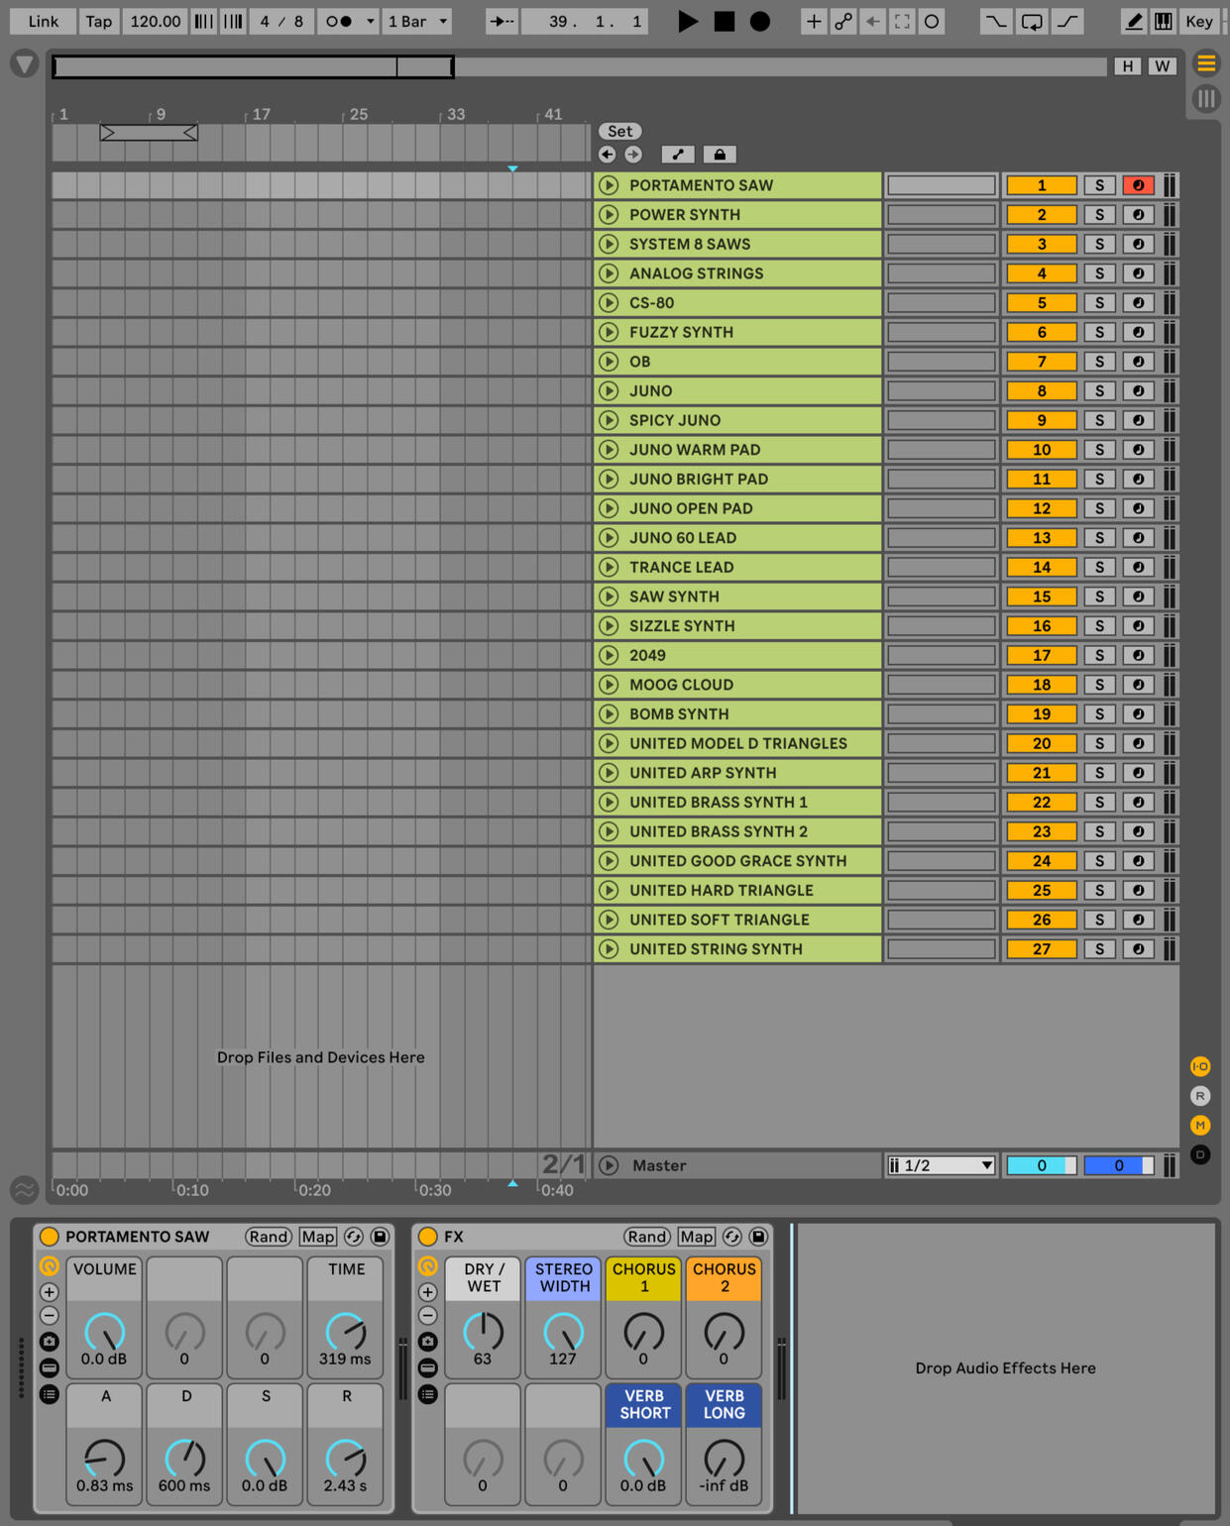Screen dimensions: 1230x1526
Task: Deactivate track 17 using its activator
Action: [1041, 656]
